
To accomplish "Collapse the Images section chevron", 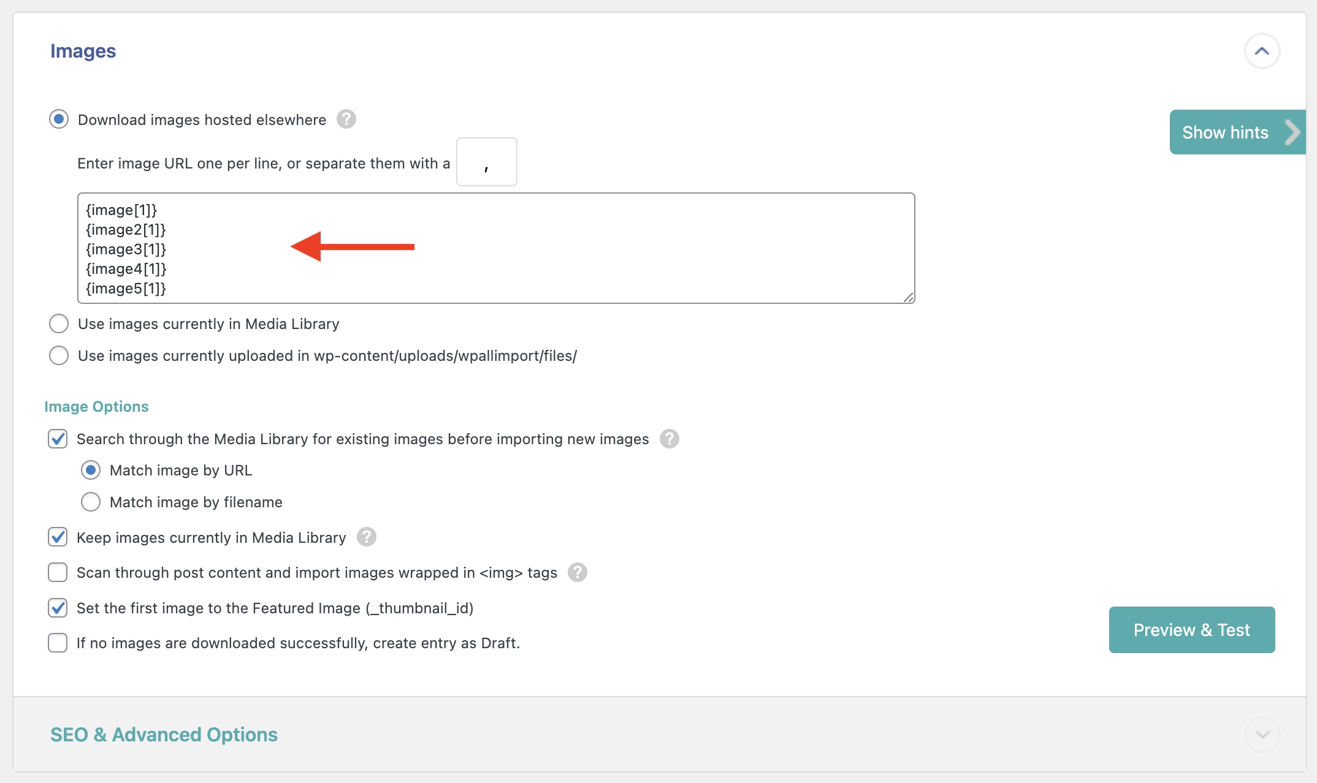I will 1261,51.
